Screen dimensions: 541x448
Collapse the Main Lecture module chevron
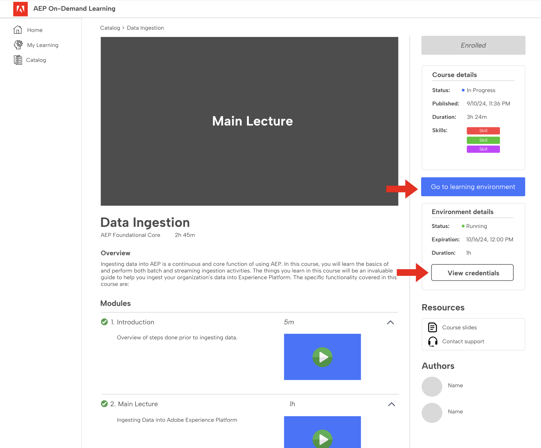(391, 404)
